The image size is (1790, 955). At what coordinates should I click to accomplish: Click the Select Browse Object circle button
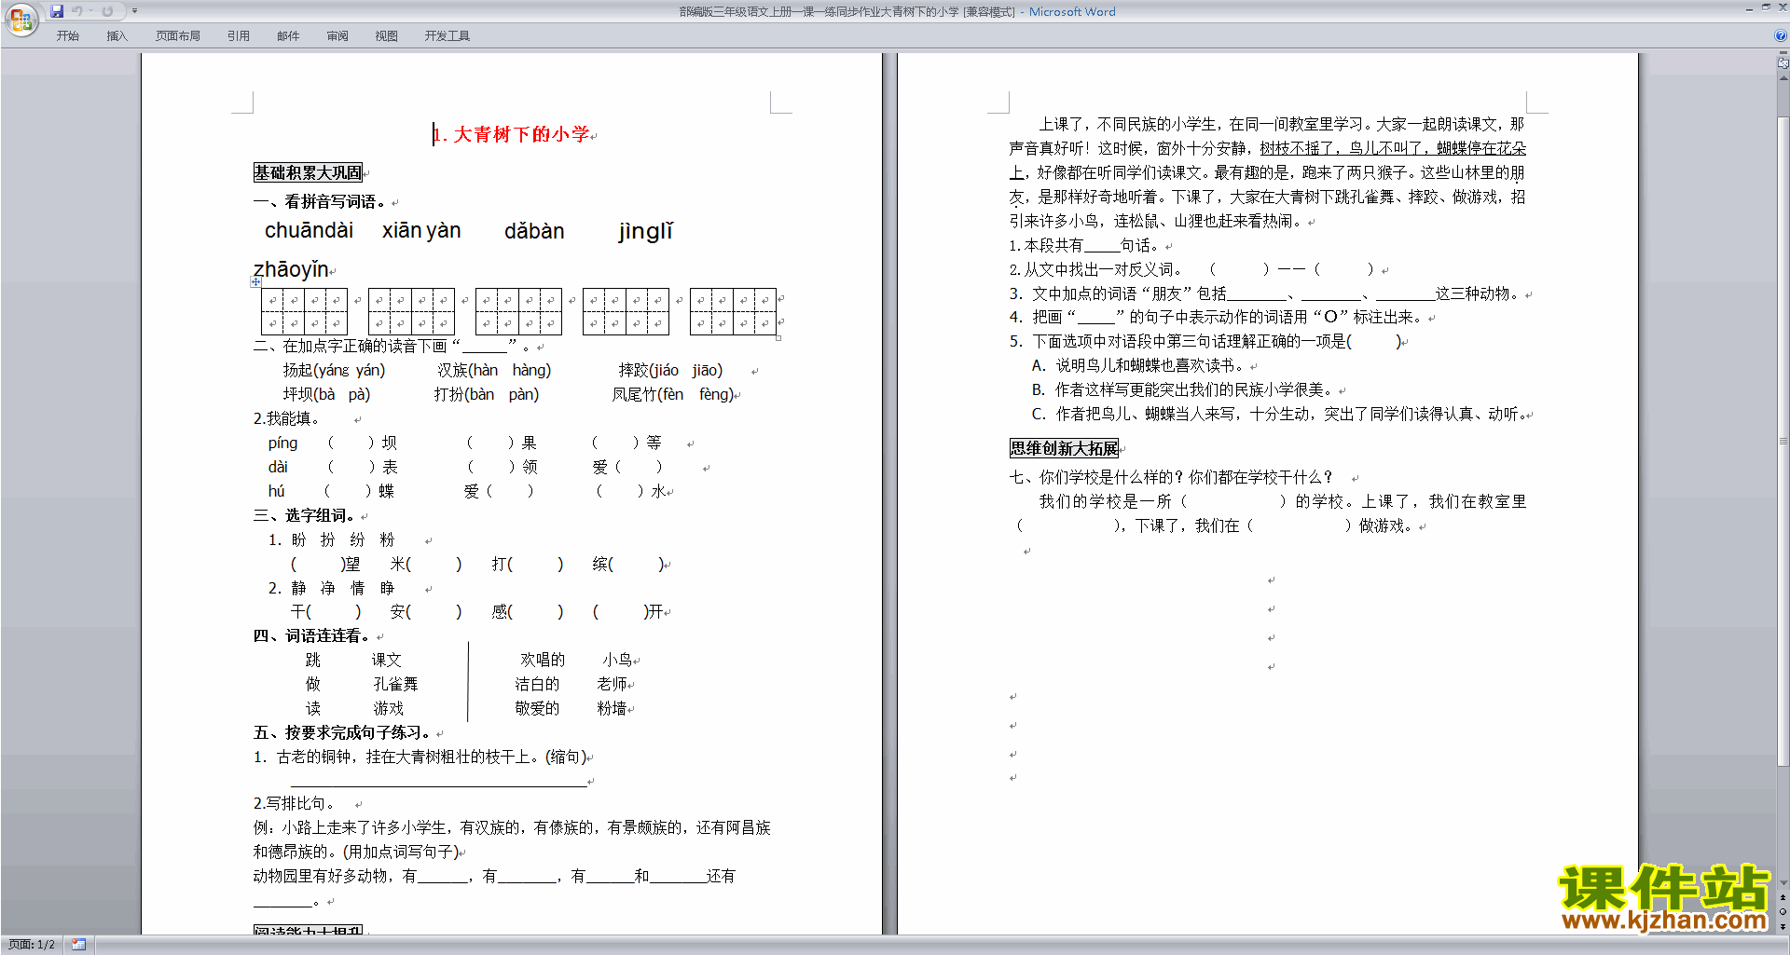pos(1783,912)
